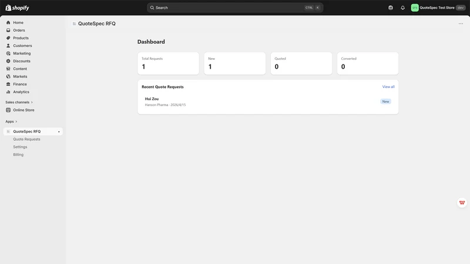Click the Total Requests card
This screenshot has height=264, width=470.
click(168, 63)
